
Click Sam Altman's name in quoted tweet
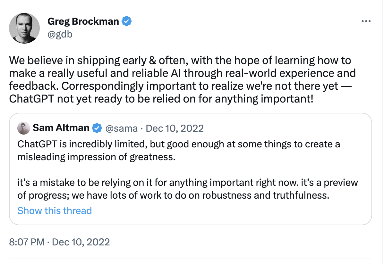point(61,128)
